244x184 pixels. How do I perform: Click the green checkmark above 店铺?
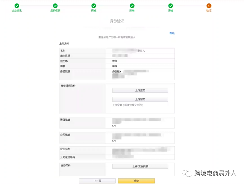pos(171,6)
